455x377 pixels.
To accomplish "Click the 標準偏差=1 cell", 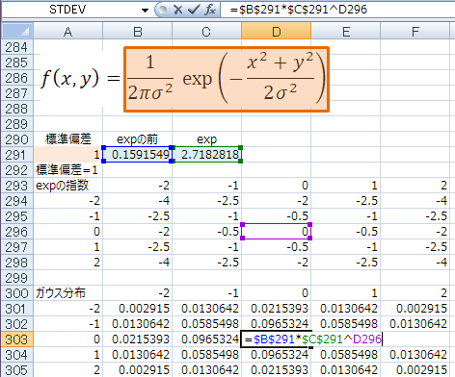I will [x=67, y=170].
